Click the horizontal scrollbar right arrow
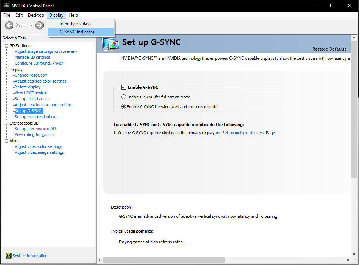This screenshot has height=265, width=359. tap(347, 260)
